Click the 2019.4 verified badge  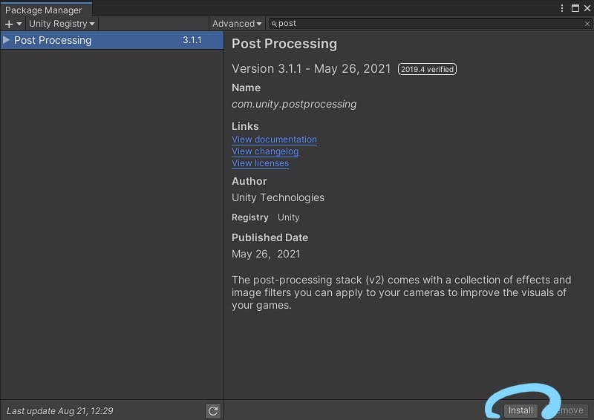(x=427, y=69)
